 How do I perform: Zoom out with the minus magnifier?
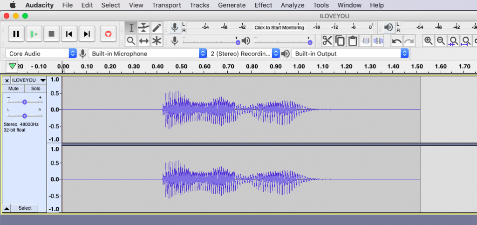pos(441,41)
